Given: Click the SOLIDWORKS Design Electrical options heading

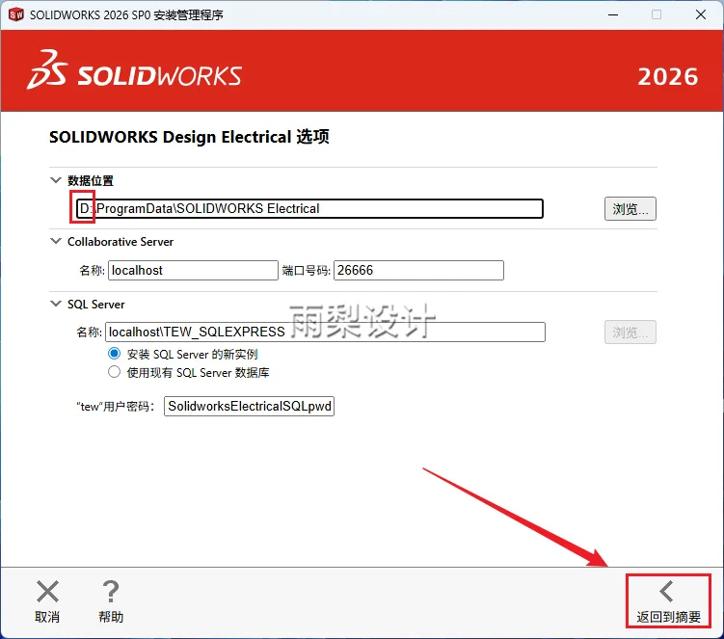Looking at the screenshot, I should tap(189, 137).
